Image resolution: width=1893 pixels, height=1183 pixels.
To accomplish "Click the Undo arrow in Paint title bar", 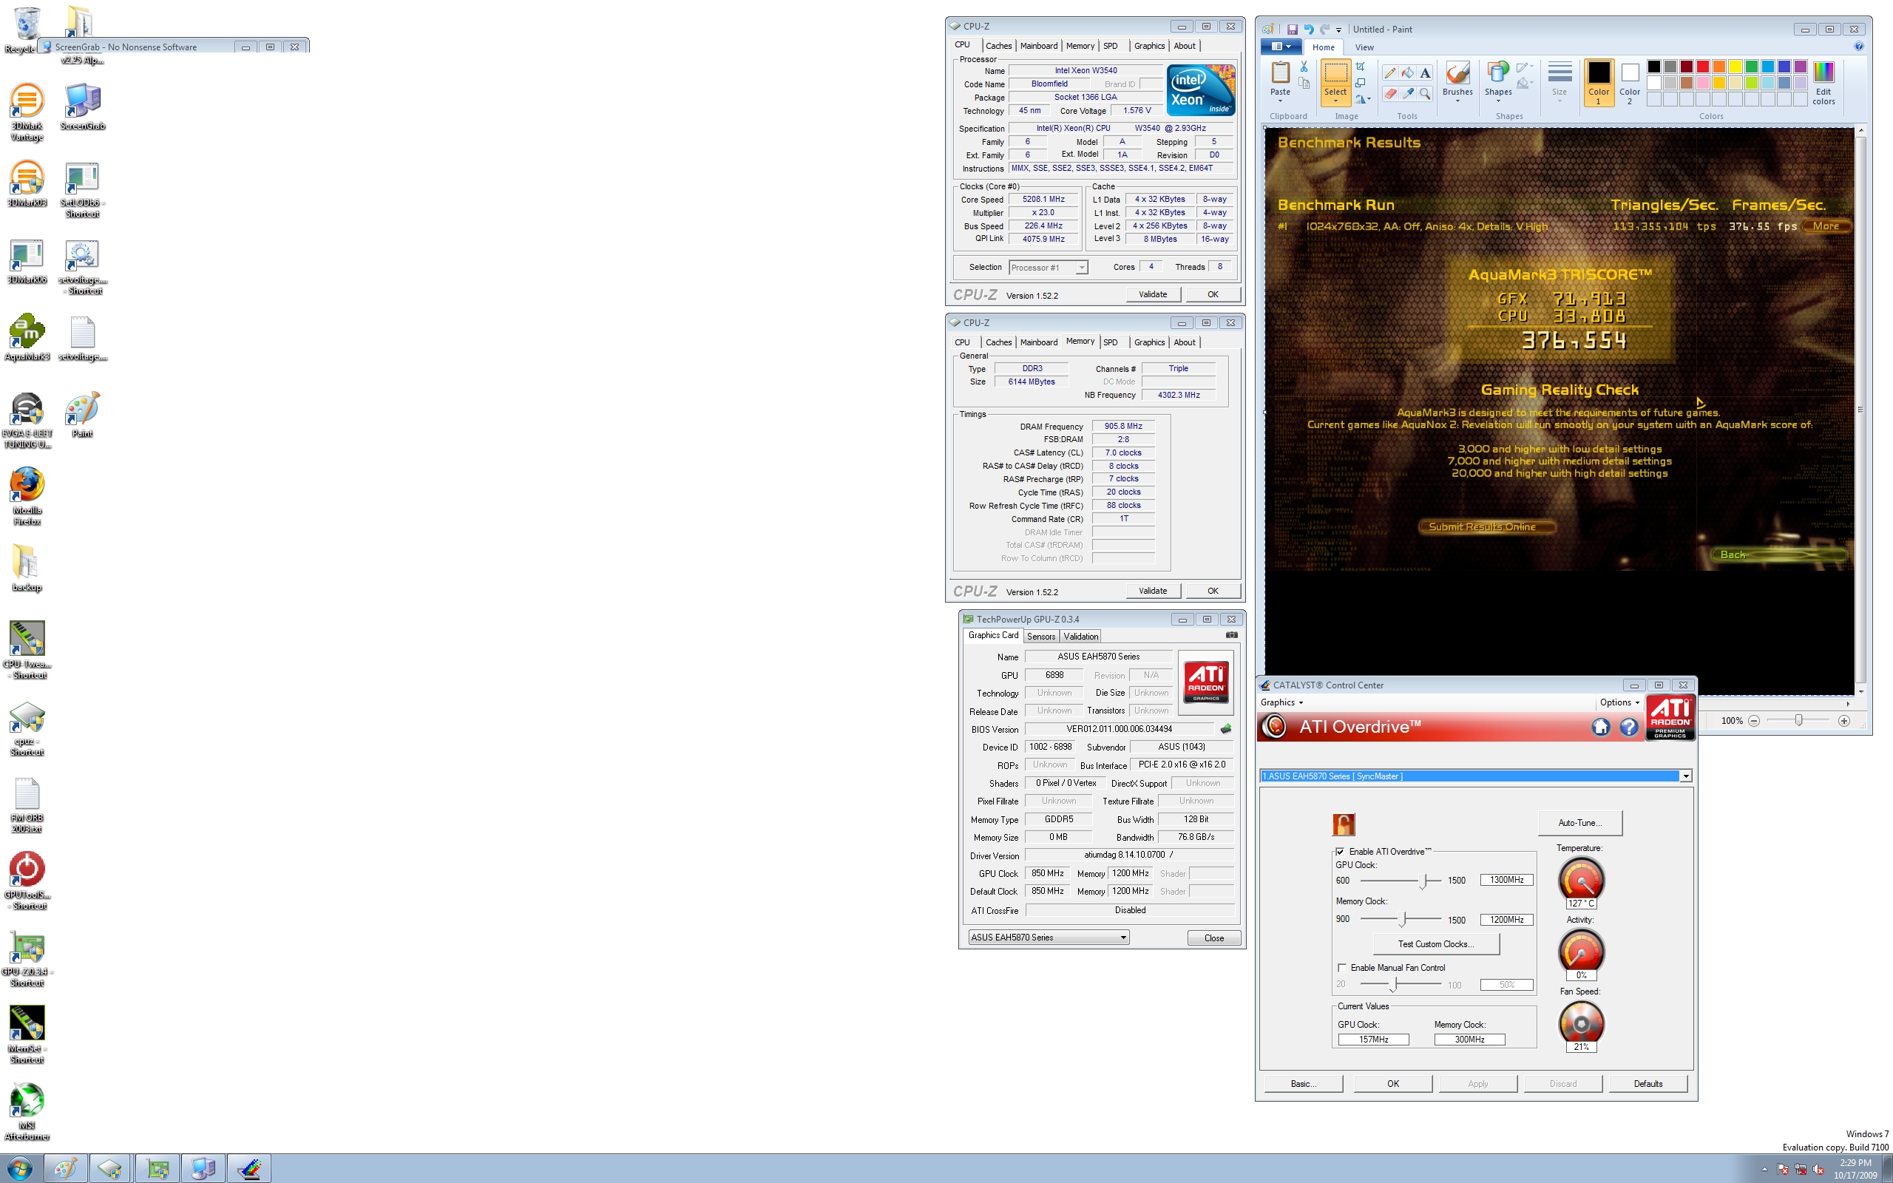I will click(x=1309, y=30).
